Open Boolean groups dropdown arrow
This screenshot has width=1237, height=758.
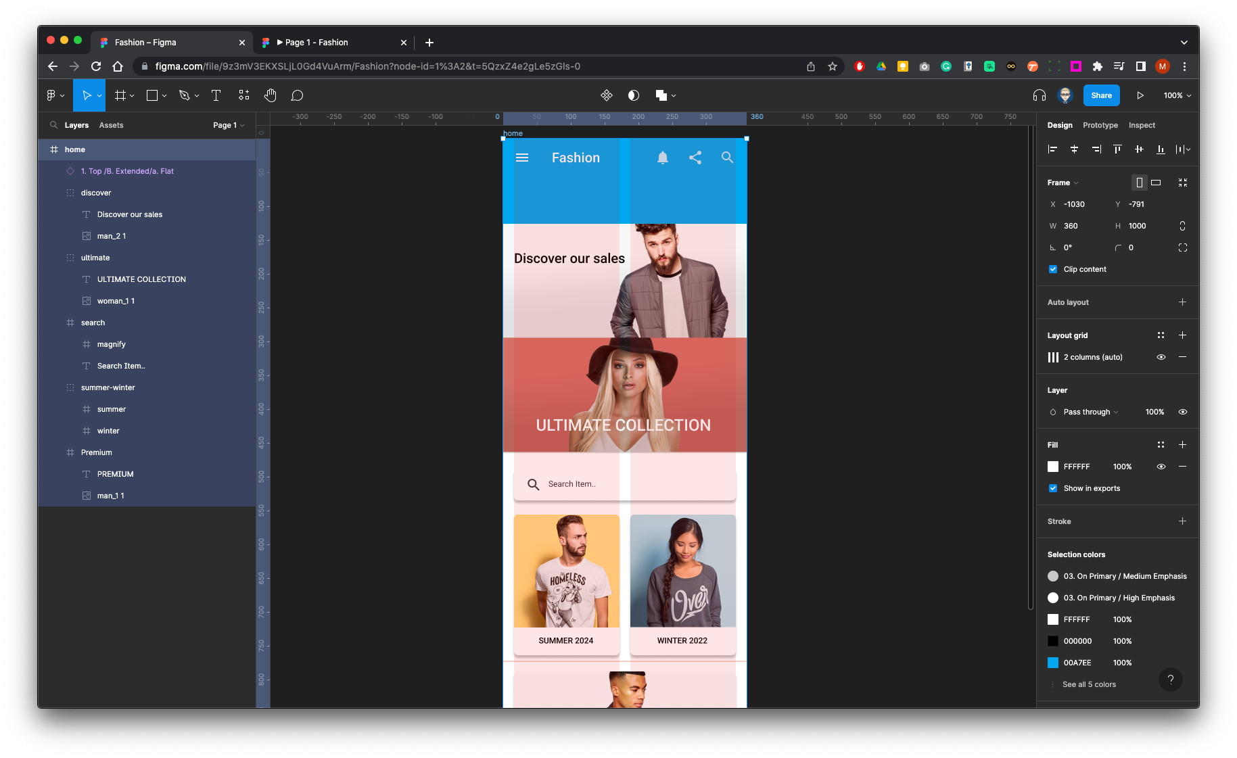[674, 96]
